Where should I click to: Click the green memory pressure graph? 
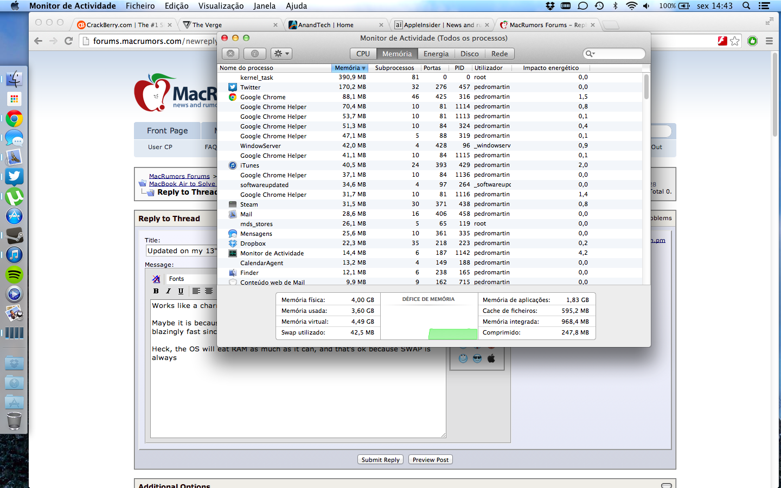pos(453,333)
